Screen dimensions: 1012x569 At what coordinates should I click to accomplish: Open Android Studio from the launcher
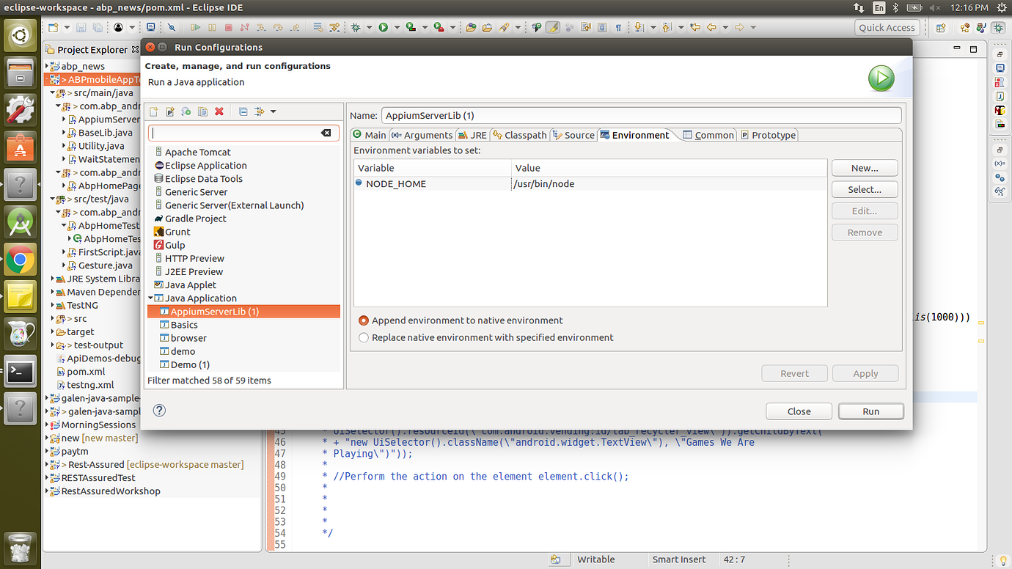tap(20, 222)
